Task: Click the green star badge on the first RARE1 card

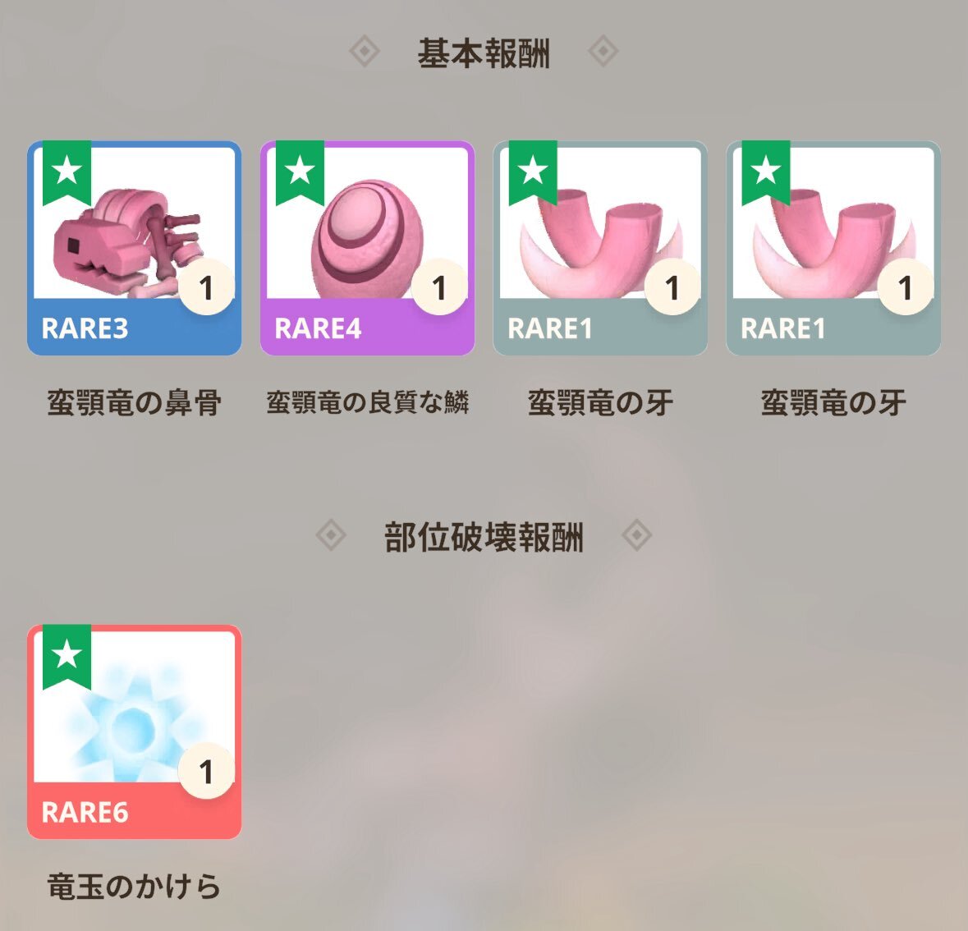Action: tap(533, 172)
